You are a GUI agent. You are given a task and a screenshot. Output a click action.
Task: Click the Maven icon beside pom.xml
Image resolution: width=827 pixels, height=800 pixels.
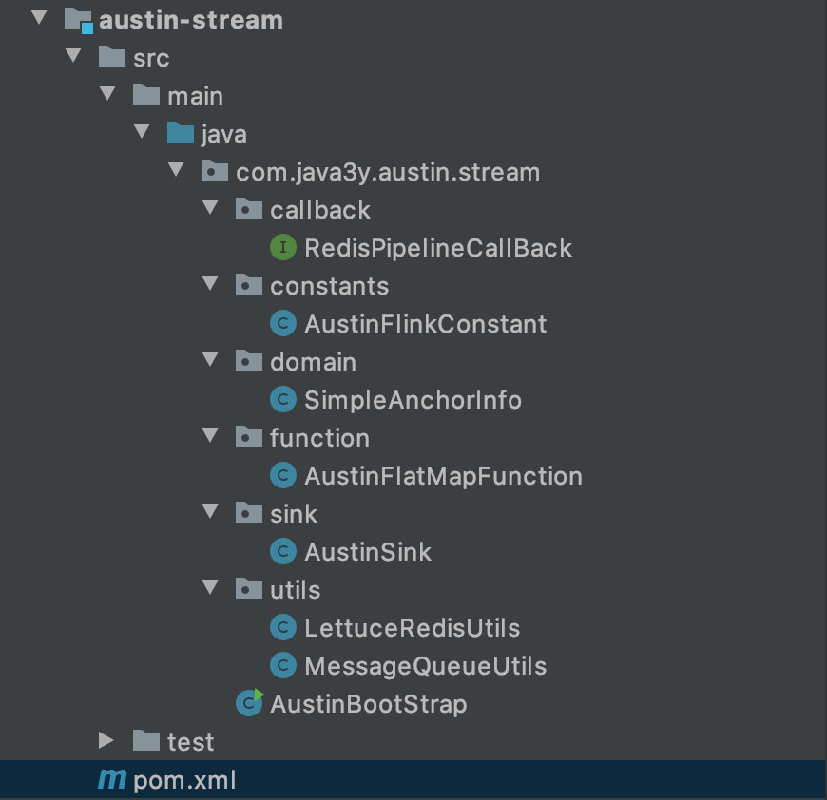click(x=112, y=779)
